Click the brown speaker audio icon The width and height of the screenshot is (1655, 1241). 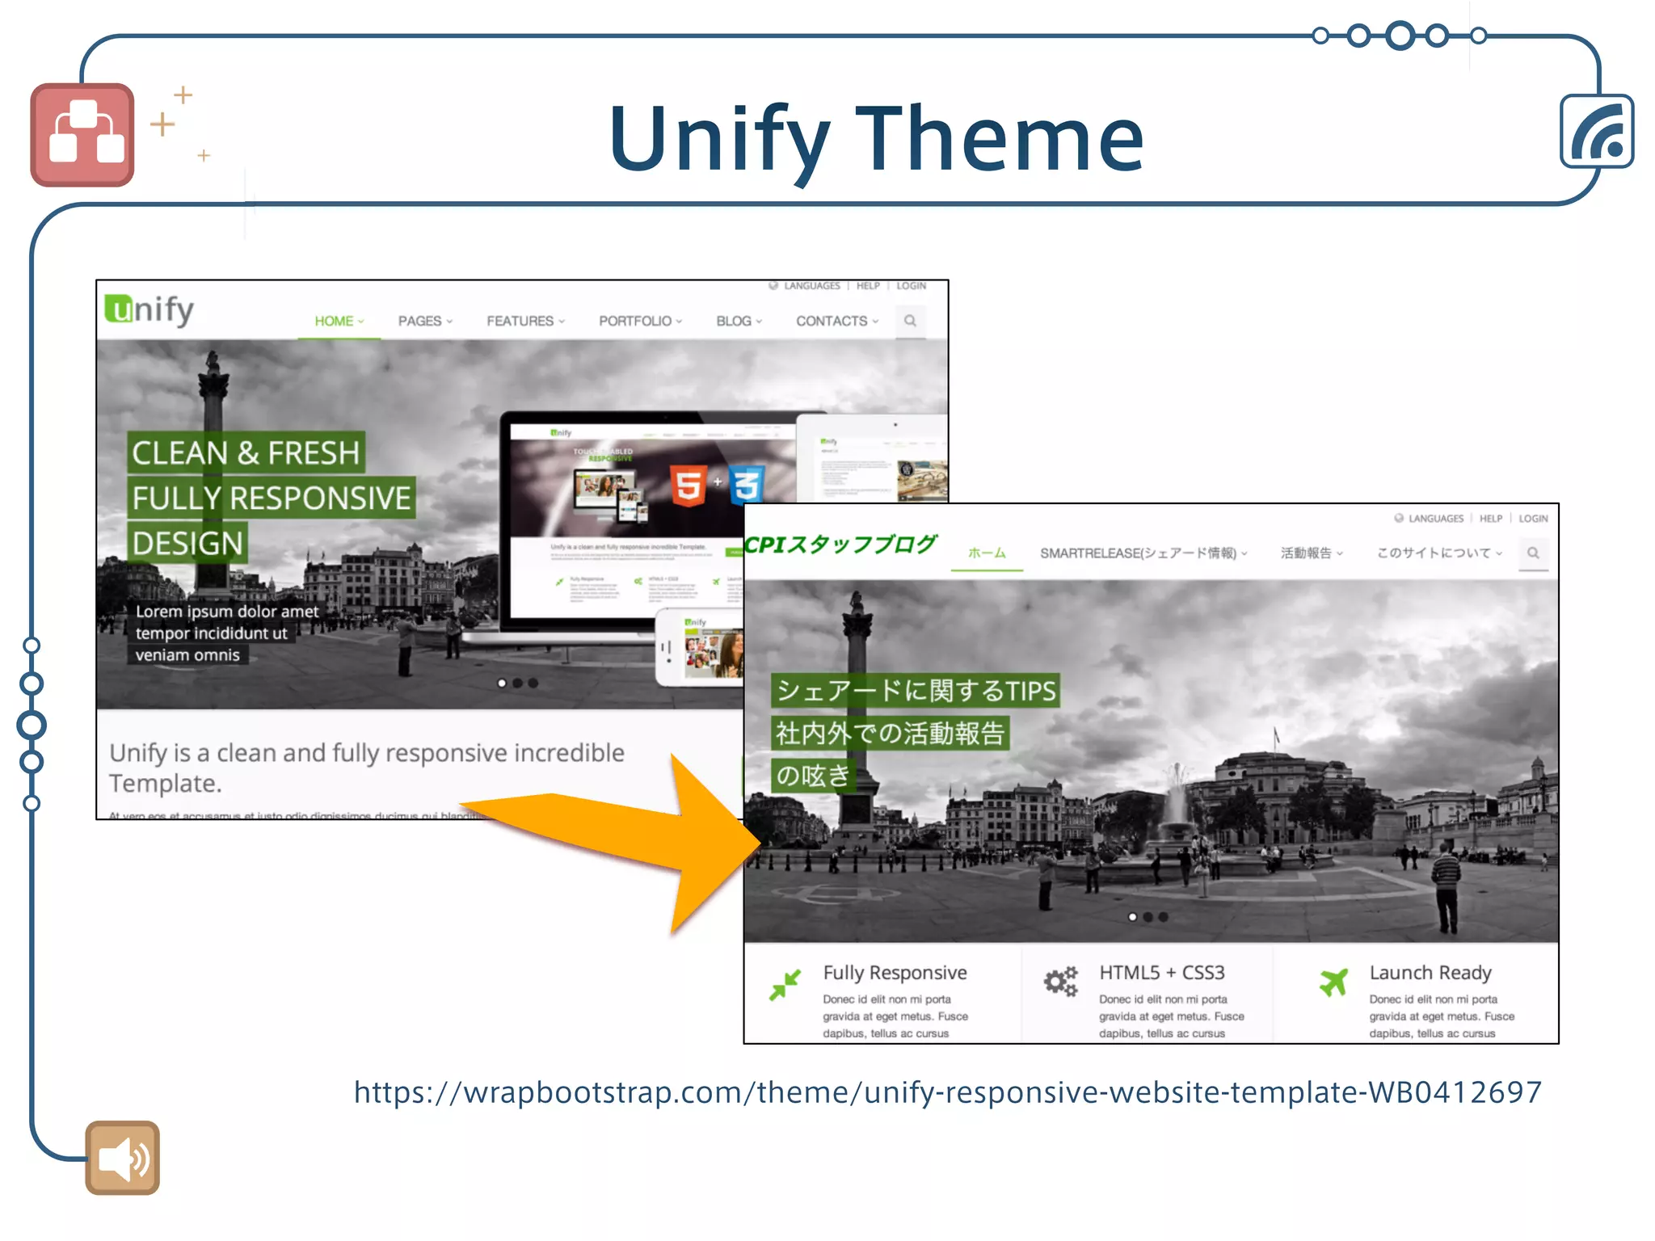point(123,1158)
